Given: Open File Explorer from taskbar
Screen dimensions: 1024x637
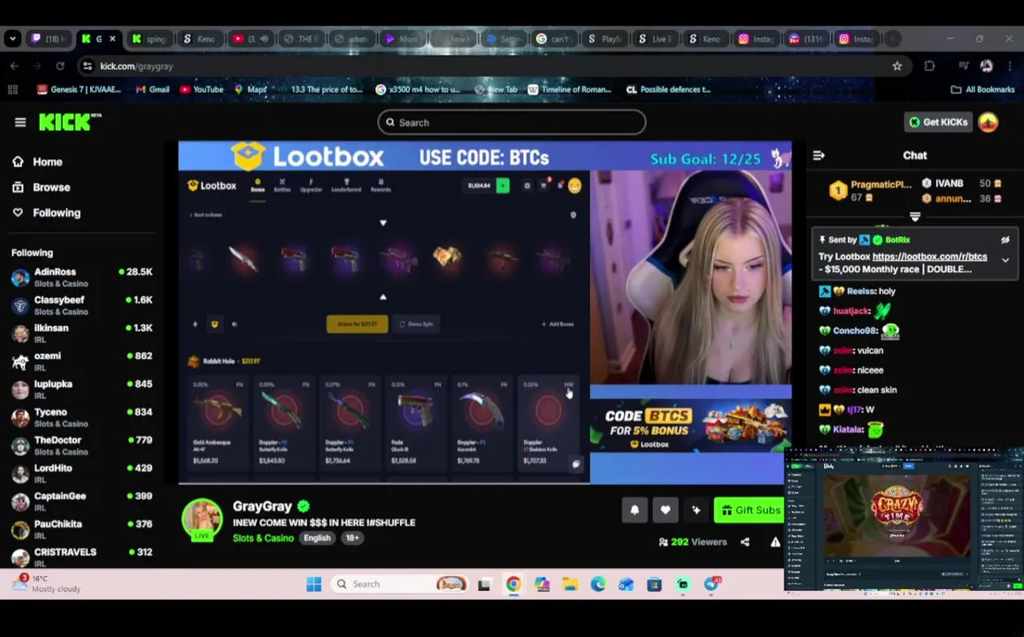Looking at the screenshot, I should point(570,584).
